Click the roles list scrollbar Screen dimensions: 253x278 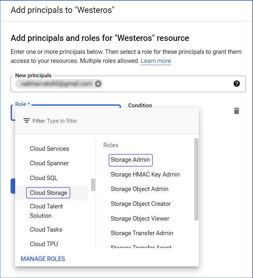pyautogui.click(x=196, y=179)
